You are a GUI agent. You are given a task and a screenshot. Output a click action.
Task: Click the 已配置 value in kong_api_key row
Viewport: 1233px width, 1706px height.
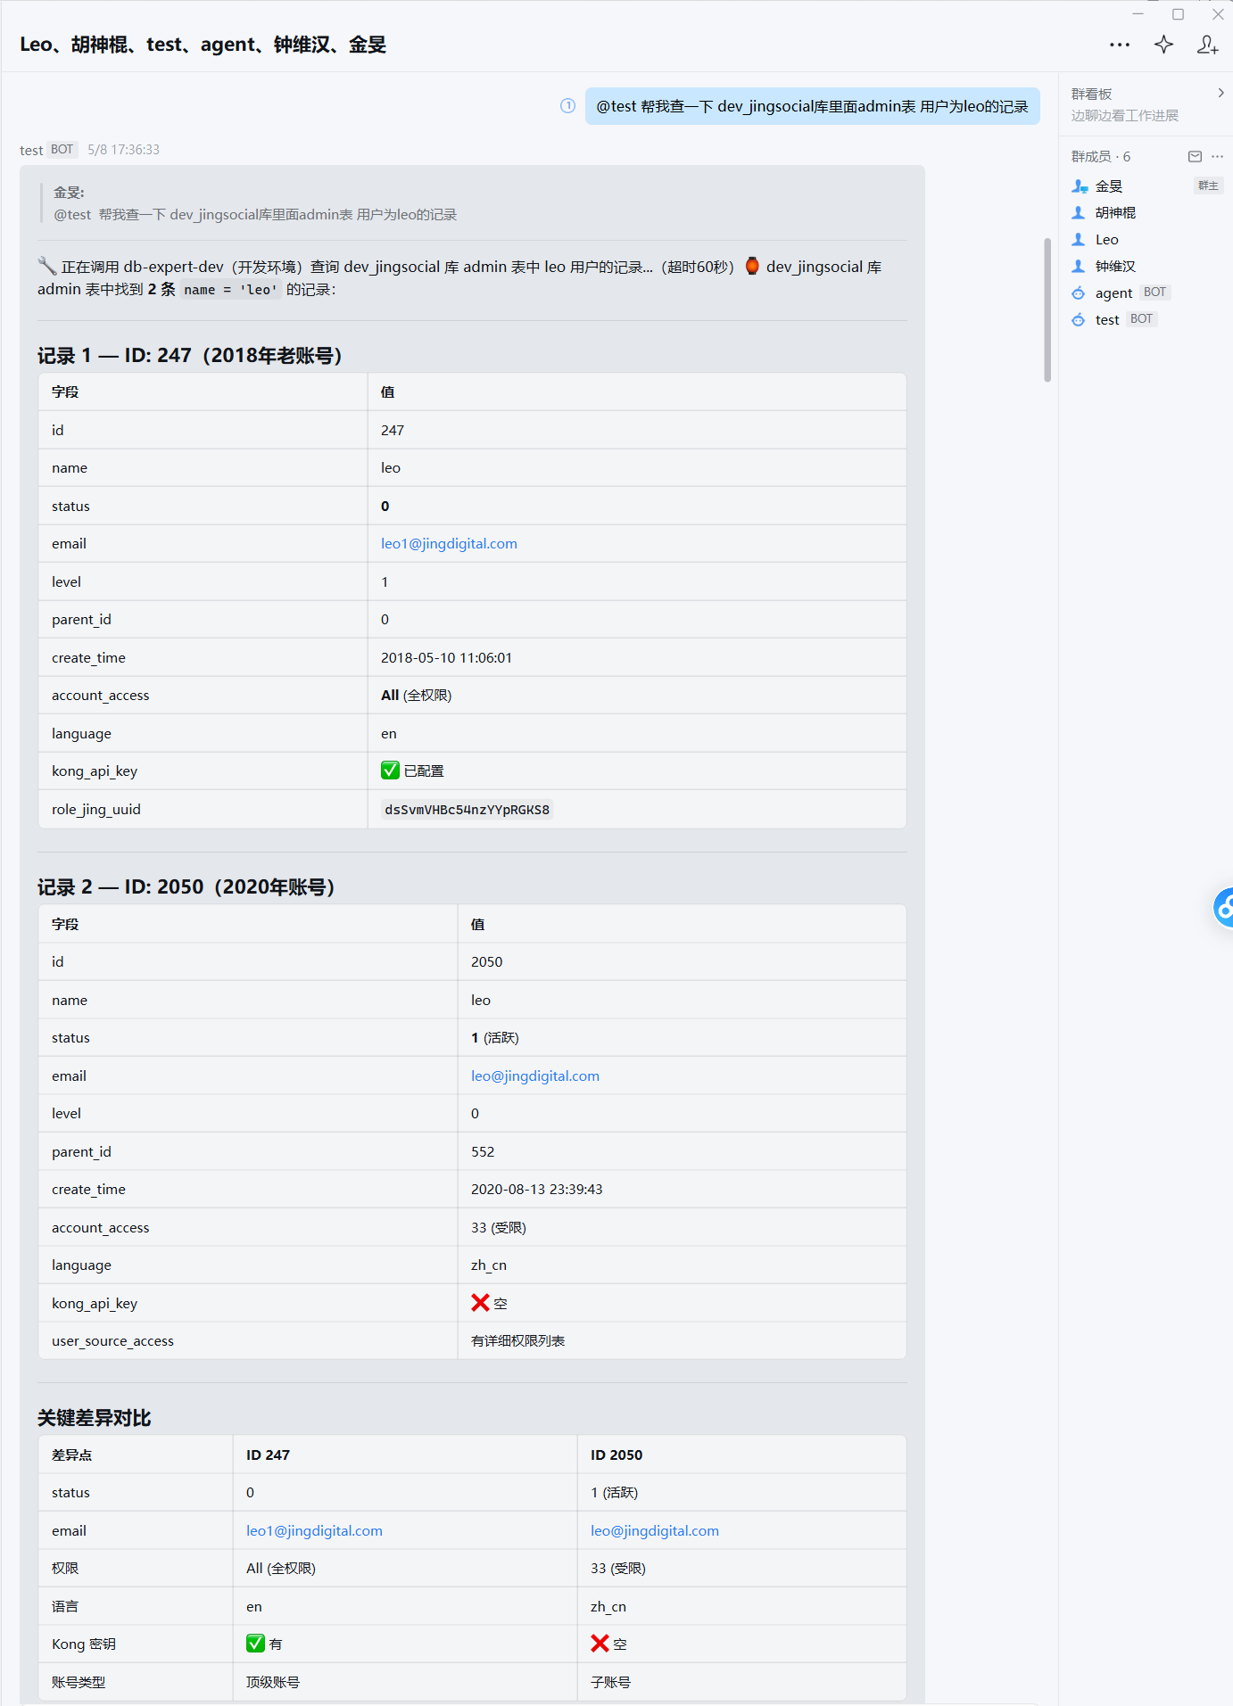[x=413, y=771]
